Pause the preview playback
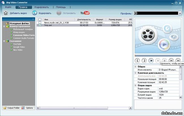Screen dimensions: 184x116 [158, 61]
